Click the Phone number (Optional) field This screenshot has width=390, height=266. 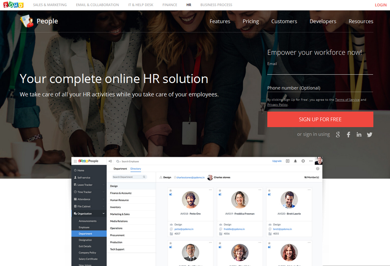[320, 88]
